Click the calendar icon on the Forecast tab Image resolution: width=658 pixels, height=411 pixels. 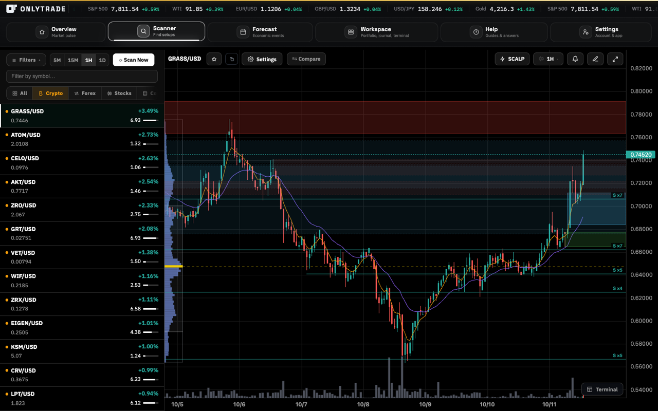click(x=243, y=32)
